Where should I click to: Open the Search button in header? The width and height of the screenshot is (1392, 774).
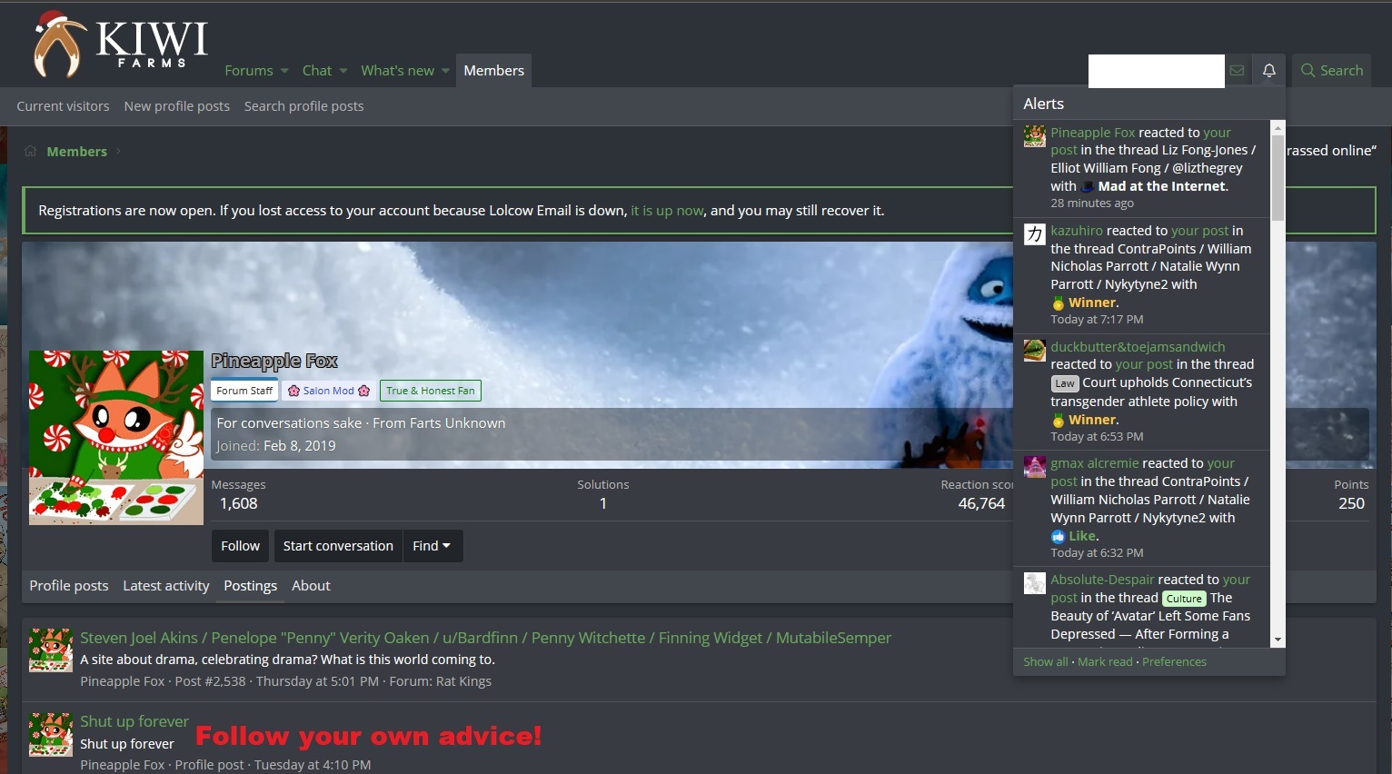1332,71
